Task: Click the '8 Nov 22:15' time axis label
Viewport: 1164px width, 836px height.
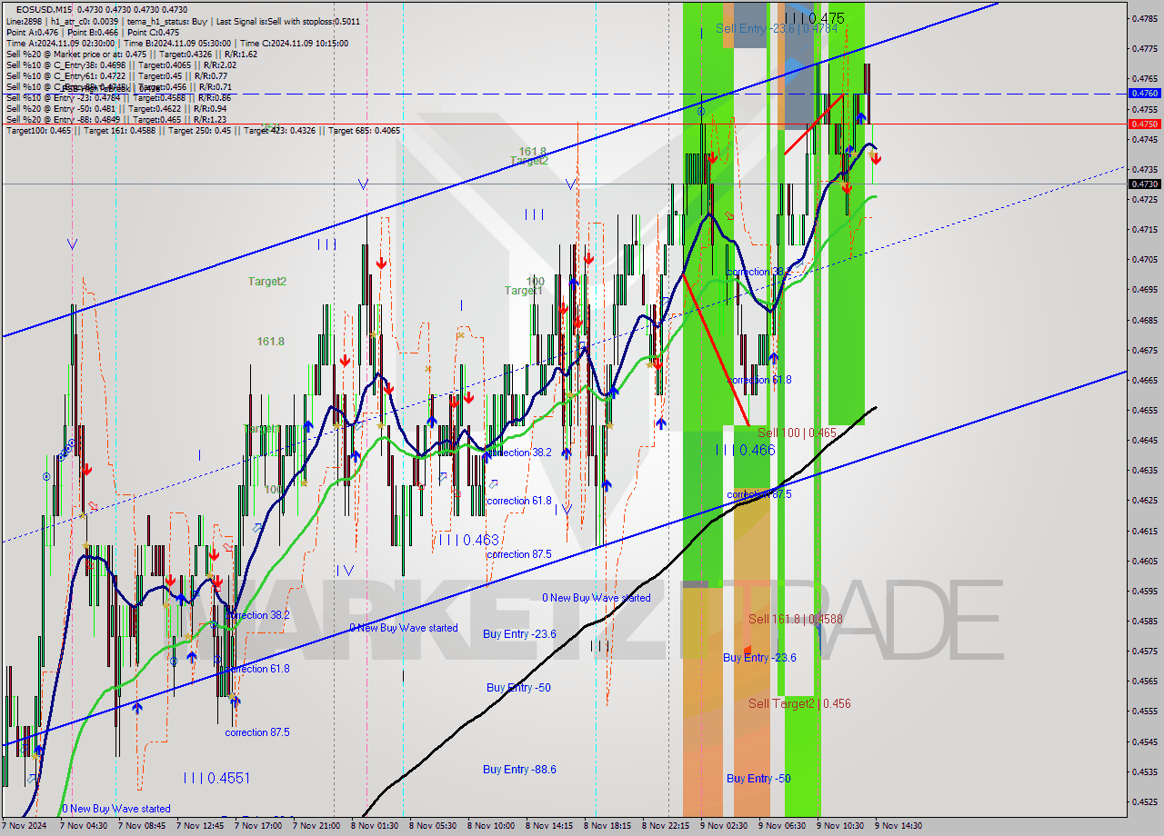Action: point(665,826)
